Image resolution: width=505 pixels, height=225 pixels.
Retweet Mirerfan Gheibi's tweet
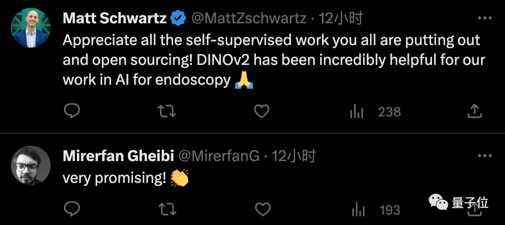166,209
